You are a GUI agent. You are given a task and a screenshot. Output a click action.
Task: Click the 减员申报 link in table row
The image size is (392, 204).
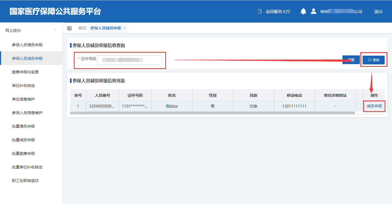(374, 106)
